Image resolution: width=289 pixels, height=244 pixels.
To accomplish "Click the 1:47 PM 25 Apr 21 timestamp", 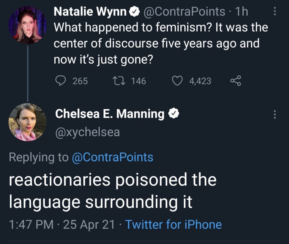I will [x=62, y=225].
